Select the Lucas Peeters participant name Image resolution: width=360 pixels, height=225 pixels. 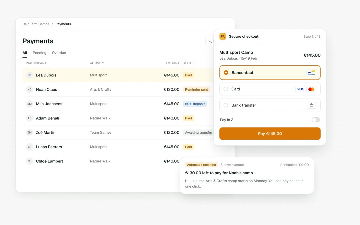click(x=49, y=147)
